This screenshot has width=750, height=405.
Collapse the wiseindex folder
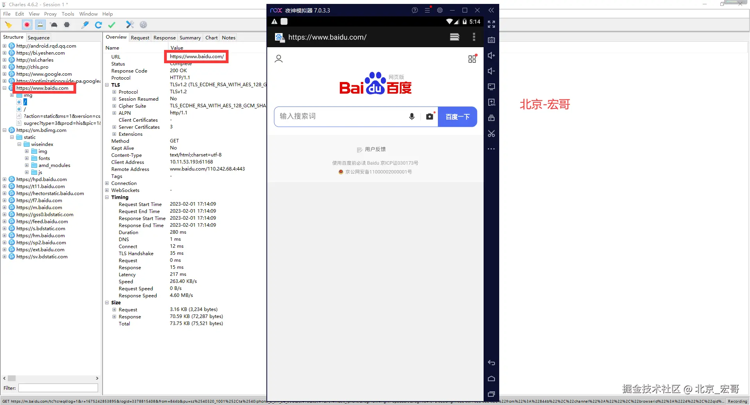click(19, 144)
